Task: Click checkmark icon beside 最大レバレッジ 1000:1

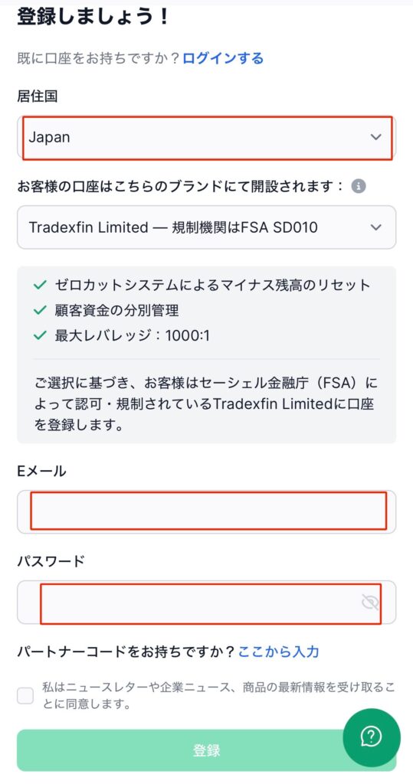Action: point(40,335)
